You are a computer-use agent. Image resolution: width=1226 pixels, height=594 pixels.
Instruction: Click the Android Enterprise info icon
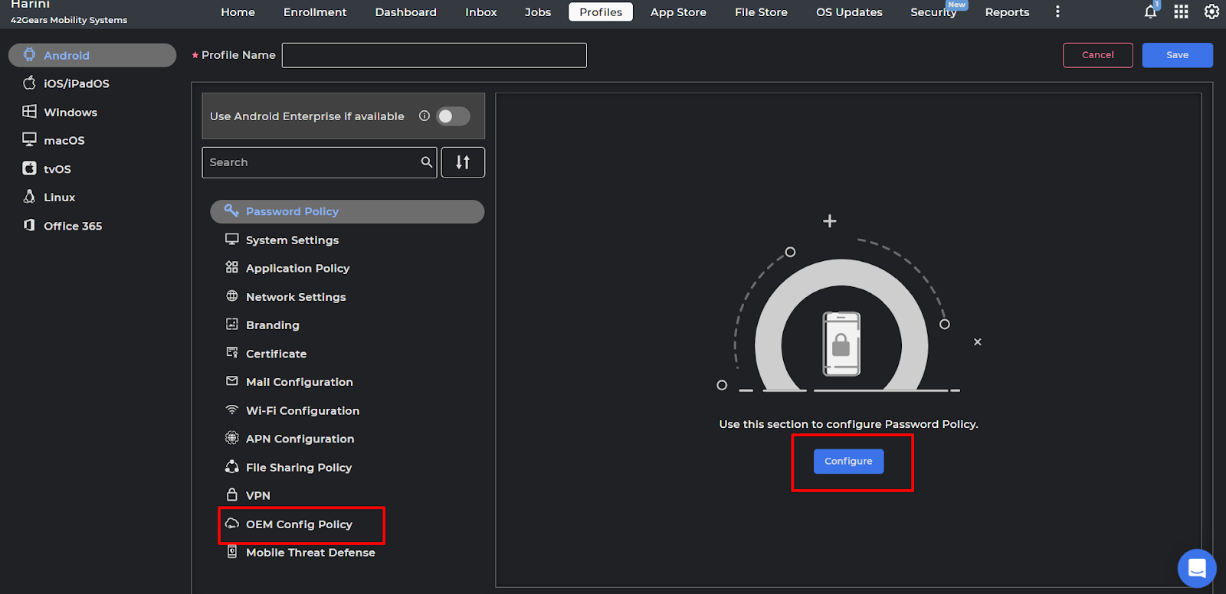tap(424, 116)
